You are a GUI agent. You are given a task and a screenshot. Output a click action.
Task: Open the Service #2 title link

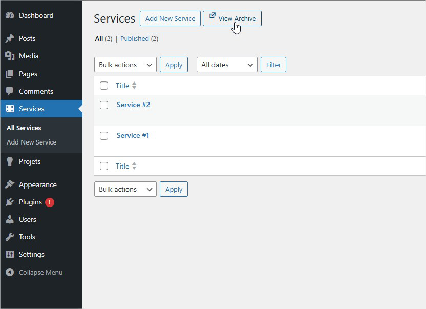[133, 105]
